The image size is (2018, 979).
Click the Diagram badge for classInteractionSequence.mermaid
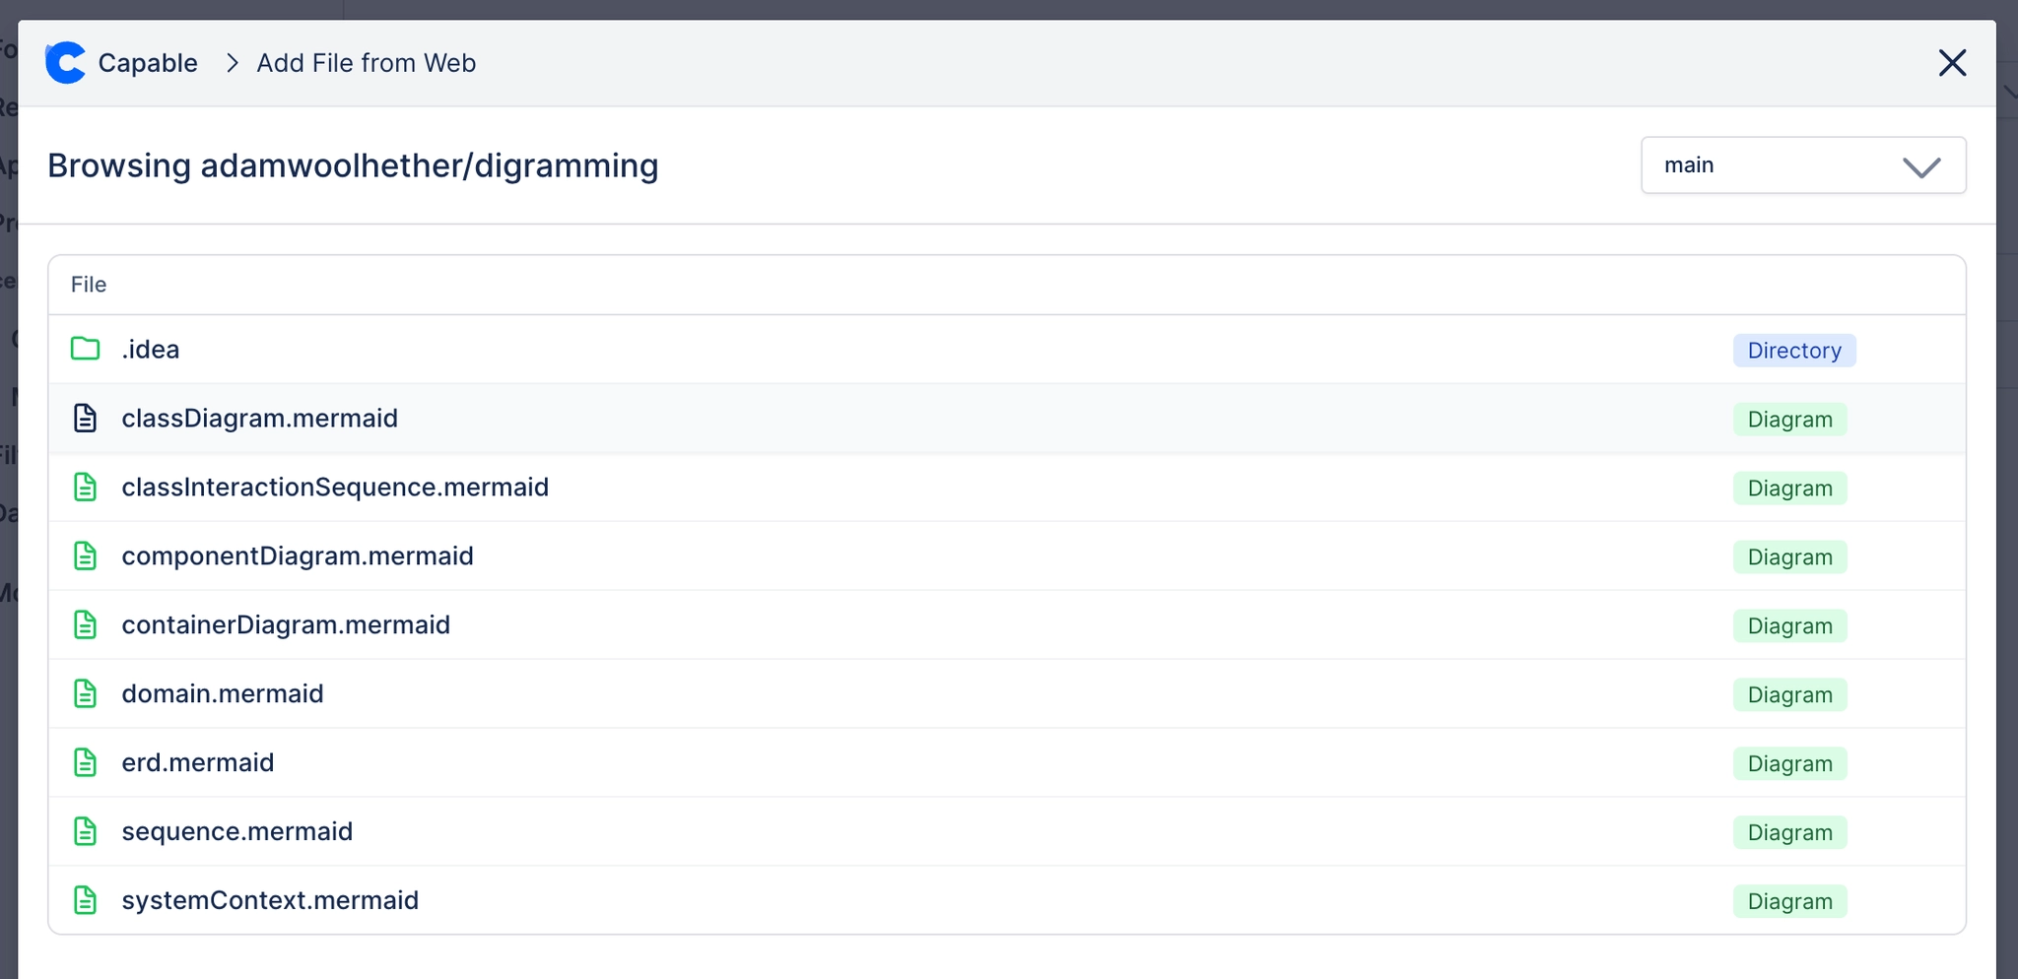[1789, 489]
